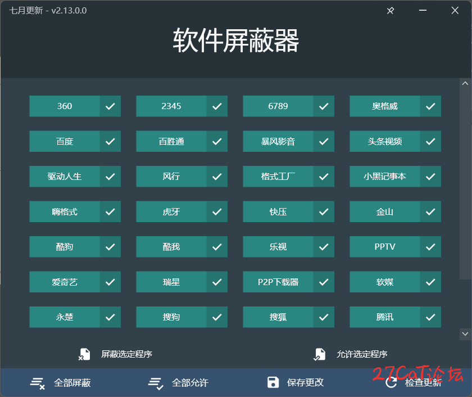The width and height of the screenshot is (472, 397).
Task: Minimize the software blocker window
Action: pos(423,11)
